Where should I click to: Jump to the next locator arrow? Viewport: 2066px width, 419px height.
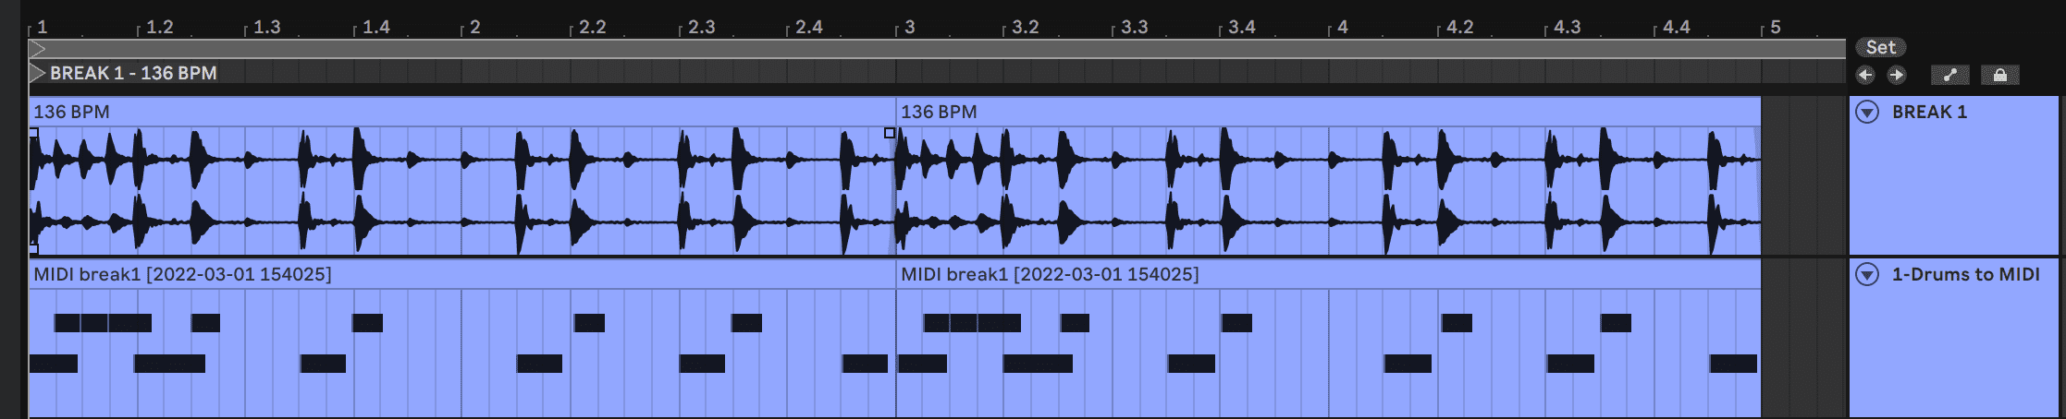click(1896, 75)
